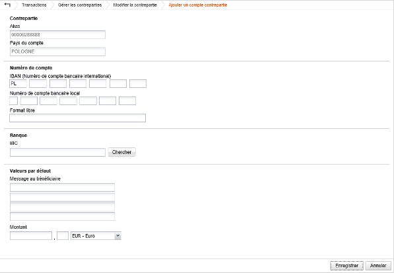The image size is (394, 273).
Task: Click first local bank account number box
Action: (14, 100)
